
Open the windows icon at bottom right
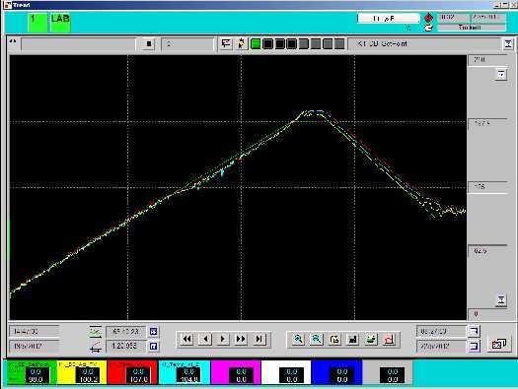(499, 344)
